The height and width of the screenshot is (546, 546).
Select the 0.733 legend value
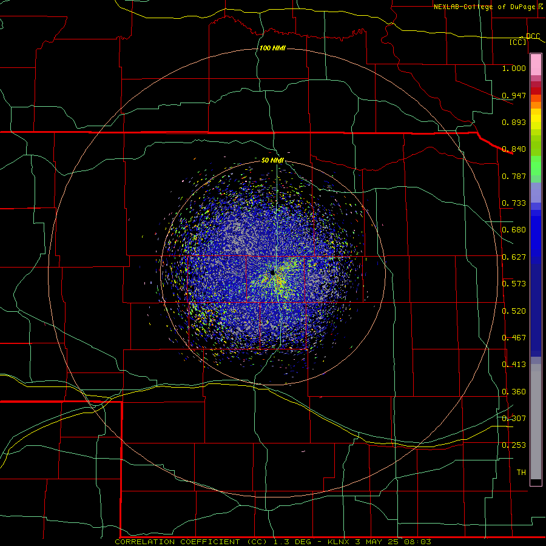pos(514,203)
